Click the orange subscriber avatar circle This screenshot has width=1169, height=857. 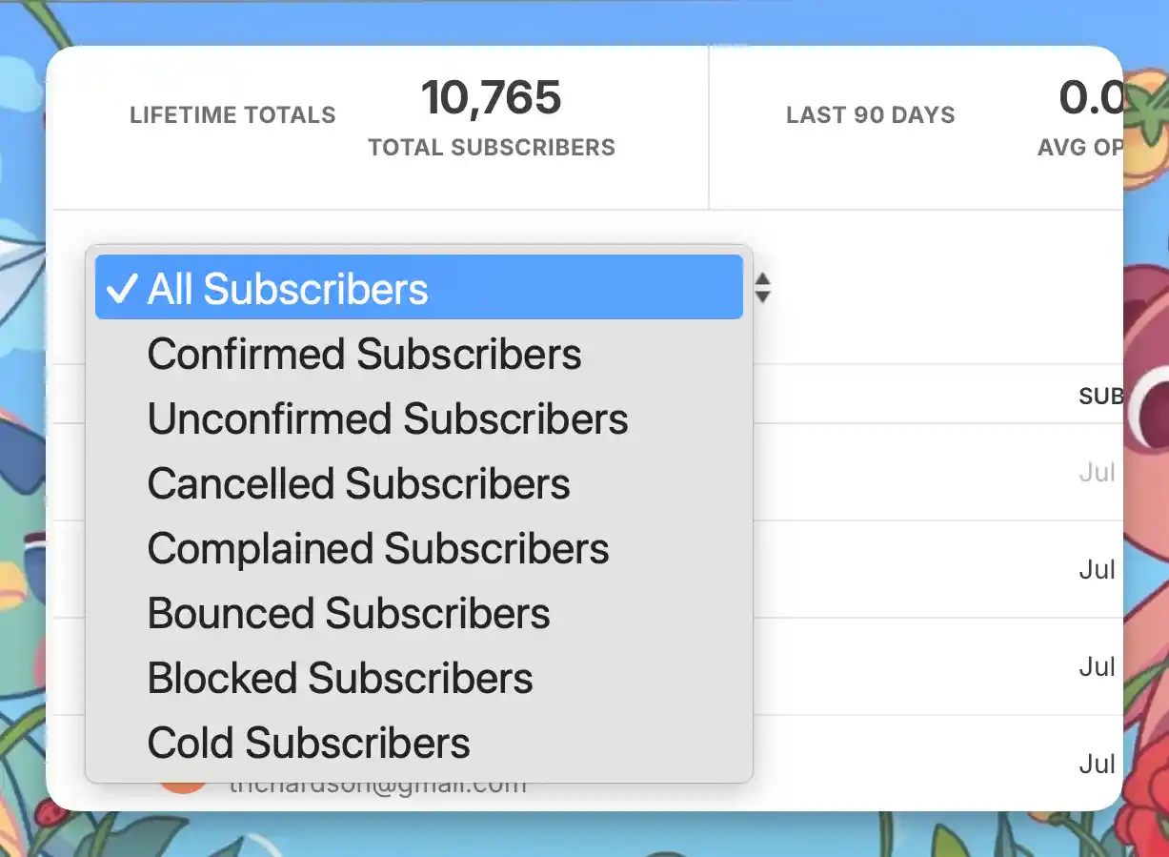(183, 787)
